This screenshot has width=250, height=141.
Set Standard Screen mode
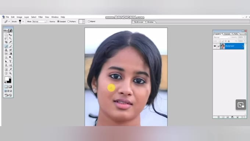point(5,91)
